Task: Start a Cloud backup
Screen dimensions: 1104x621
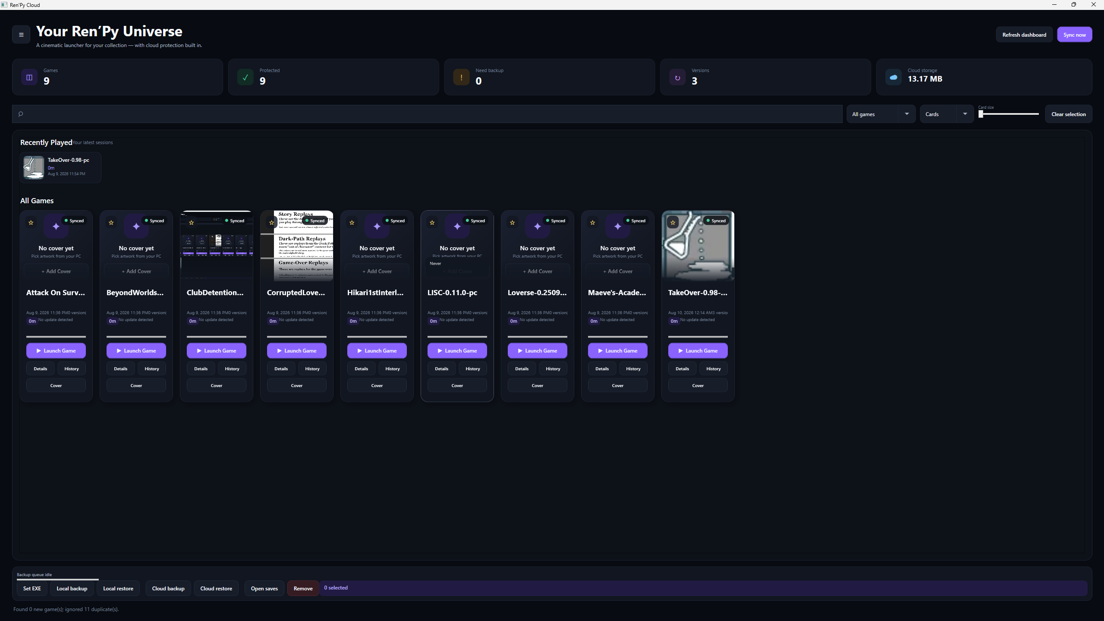Action: click(x=168, y=589)
